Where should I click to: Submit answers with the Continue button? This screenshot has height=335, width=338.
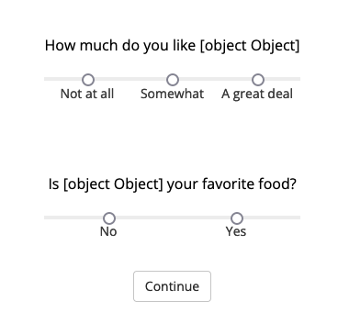pyautogui.click(x=172, y=286)
